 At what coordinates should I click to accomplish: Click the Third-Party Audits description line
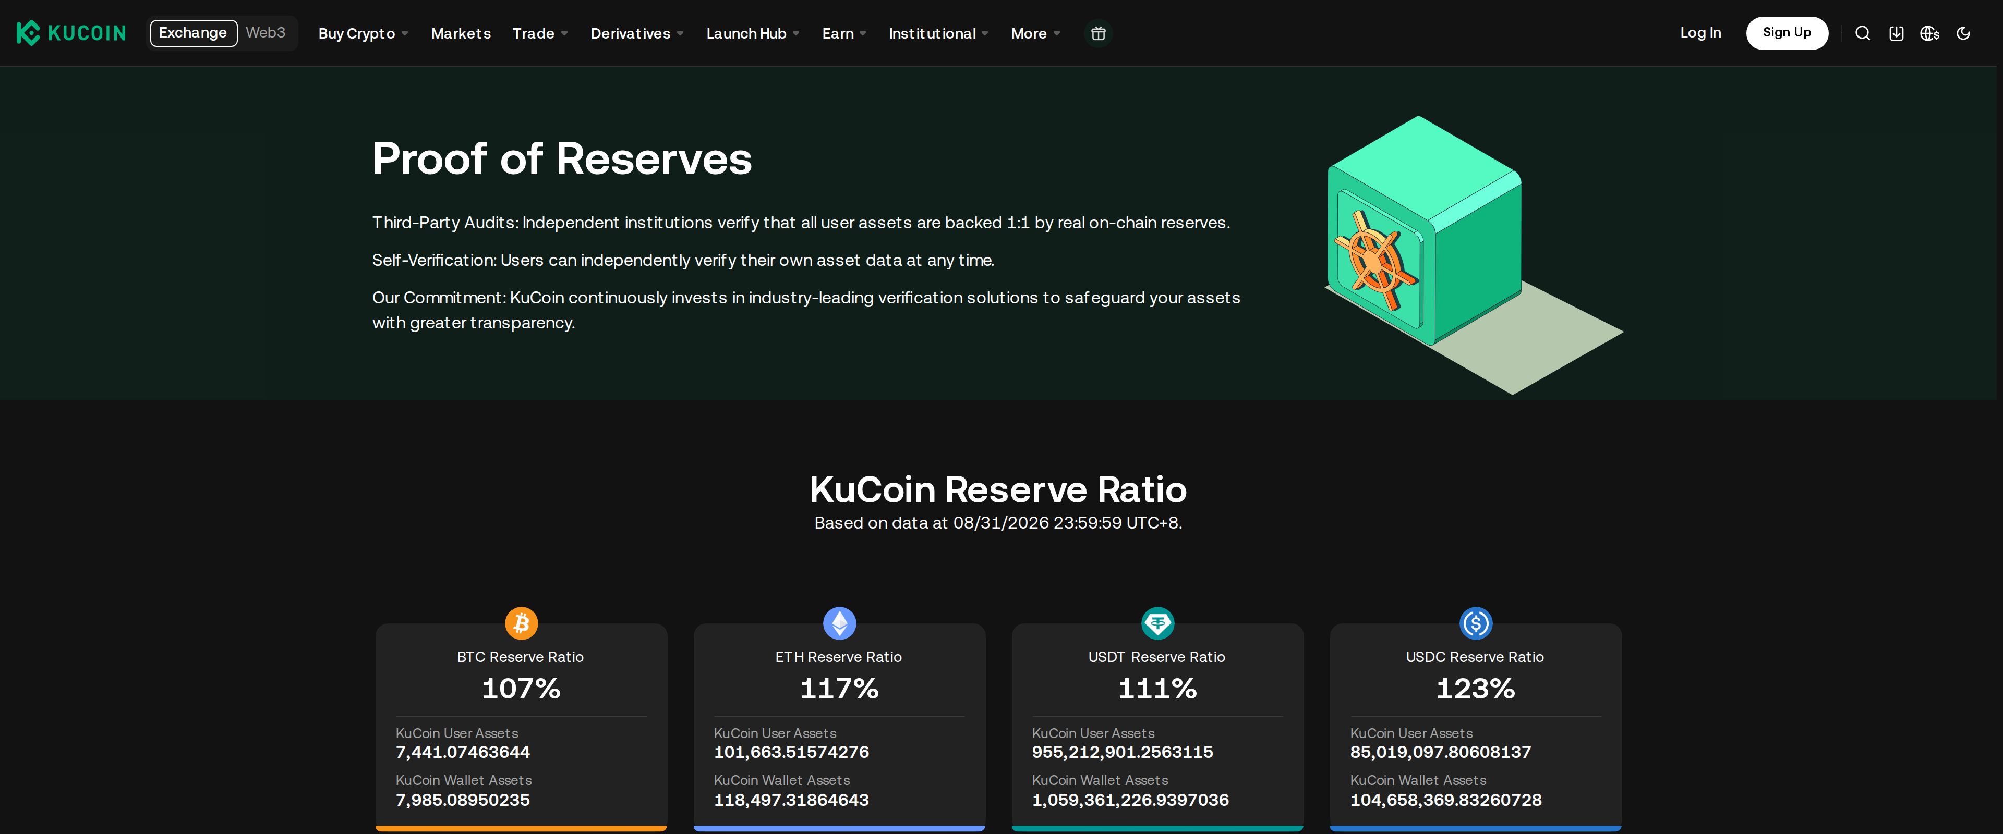pos(801,223)
